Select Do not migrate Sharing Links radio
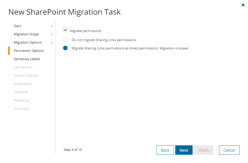Screen dimensions: 248x163 click(65, 40)
